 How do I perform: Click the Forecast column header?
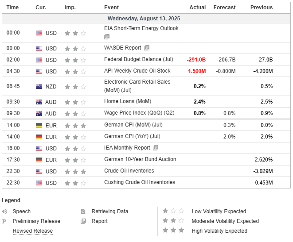[224, 8]
